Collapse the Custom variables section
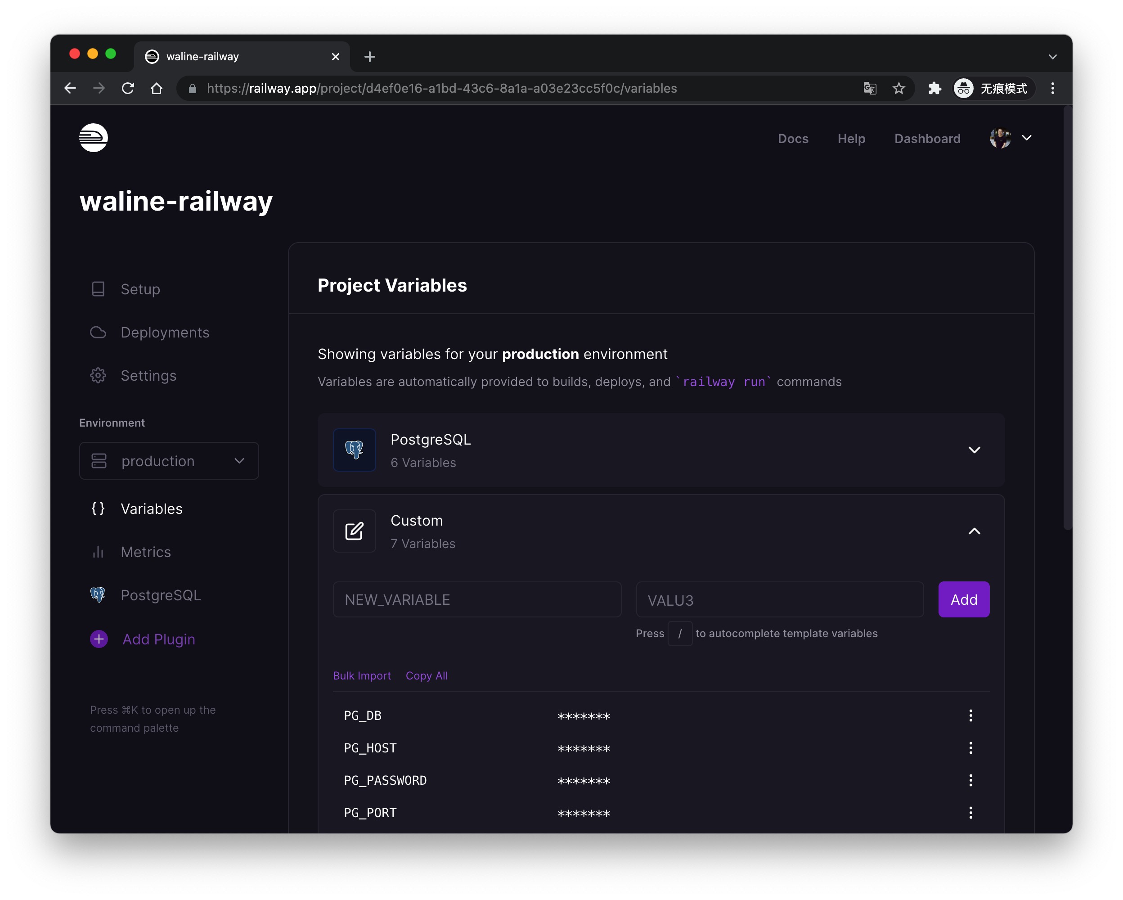The image size is (1123, 900). [x=974, y=531]
